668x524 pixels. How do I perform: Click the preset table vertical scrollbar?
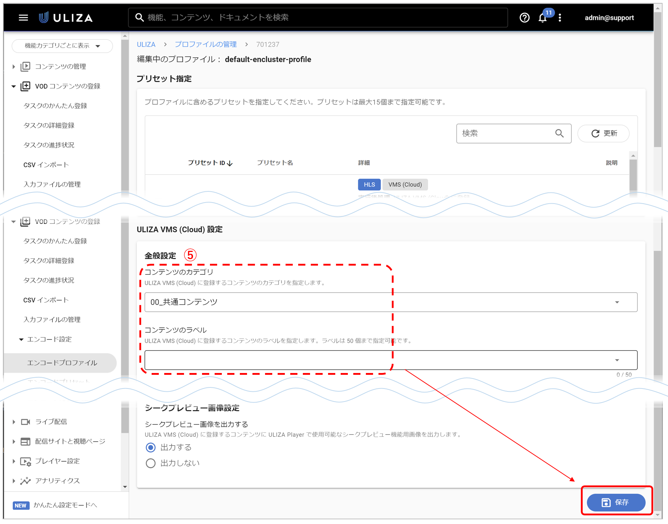[x=633, y=176]
